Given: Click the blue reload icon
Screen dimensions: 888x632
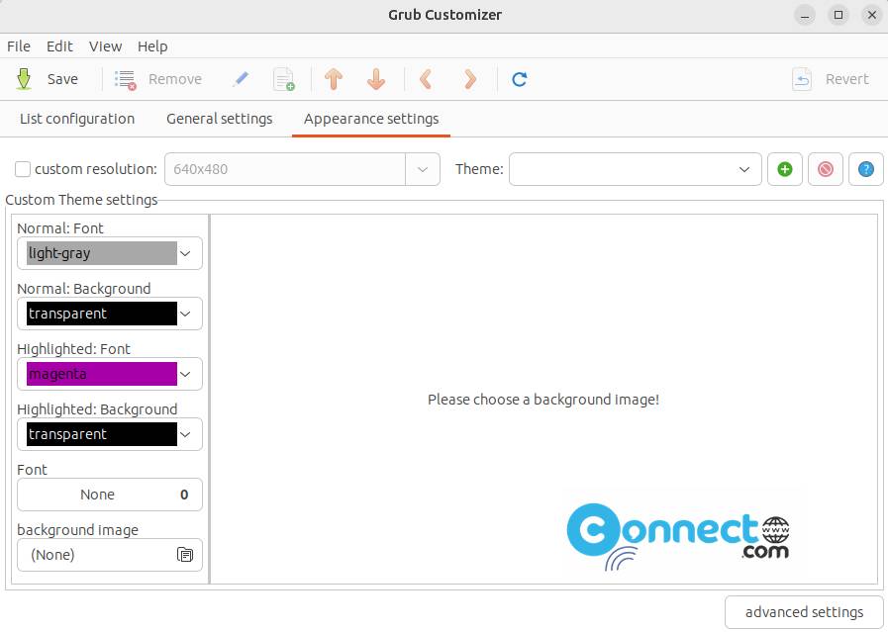Looking at the screenshot, I should tap(520, 79).
